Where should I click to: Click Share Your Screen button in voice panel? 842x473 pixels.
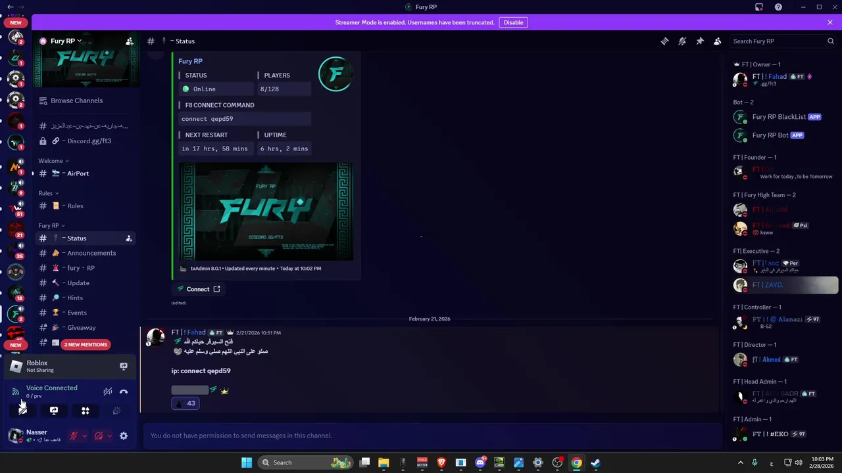(54, 411)
